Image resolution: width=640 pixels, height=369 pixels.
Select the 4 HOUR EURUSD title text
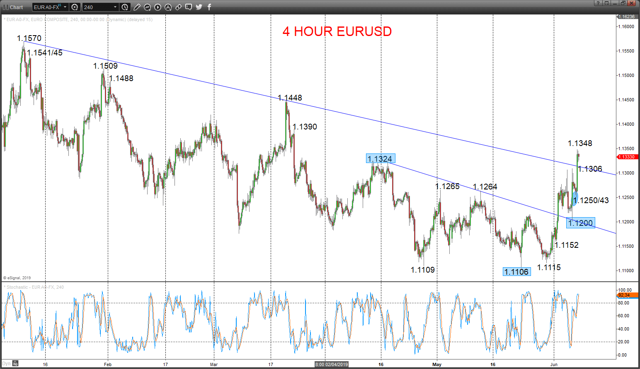337,31
